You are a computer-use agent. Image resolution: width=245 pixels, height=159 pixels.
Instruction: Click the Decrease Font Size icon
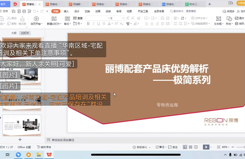pyautogui.click(x=133, y=18)
